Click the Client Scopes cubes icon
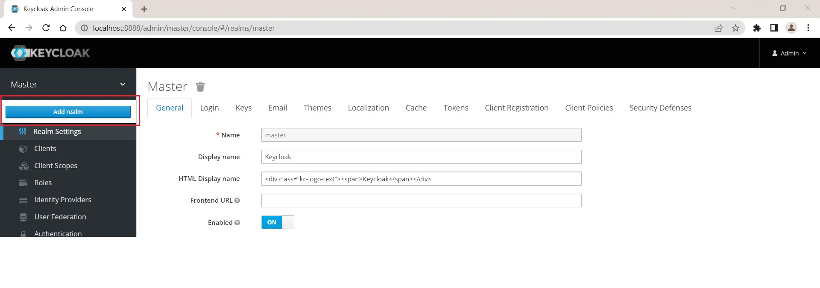This screenshot has height=288, width=820. [x=24, y=166]
